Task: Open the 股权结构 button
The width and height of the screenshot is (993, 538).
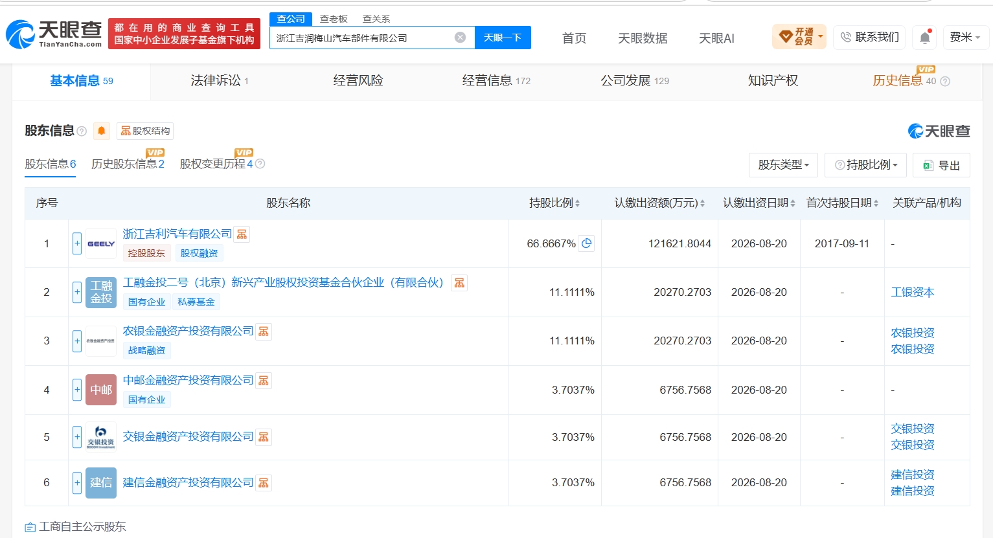Action: (x=145, y=131)
